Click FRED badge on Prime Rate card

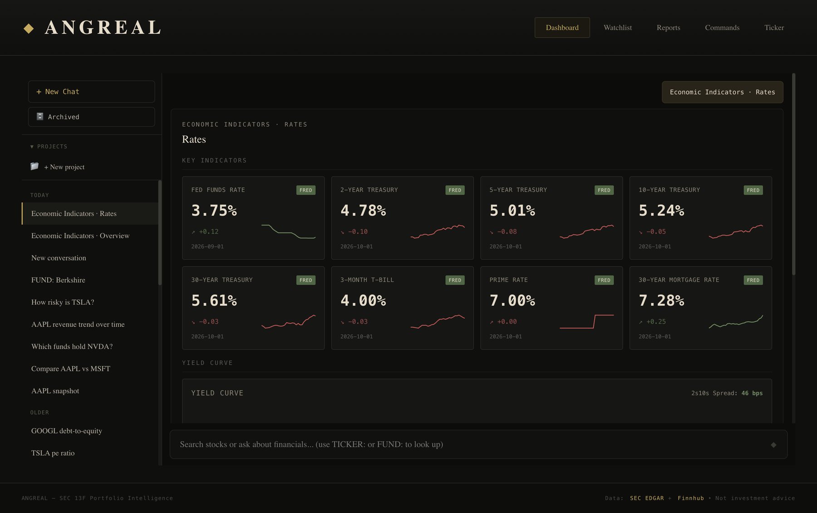604,280
